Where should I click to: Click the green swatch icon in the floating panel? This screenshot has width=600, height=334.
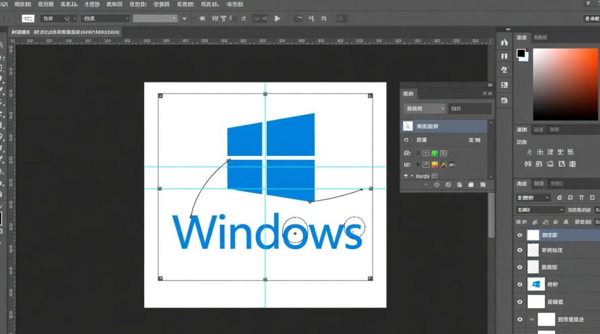pyautogui.click(x=434, y=153)
